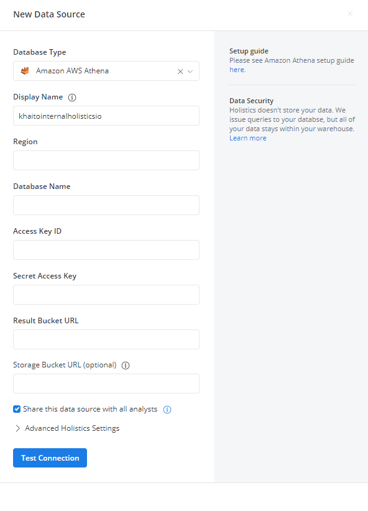The image size is (368, 511).
Task: Open the Learn more link
Action: pos(248,138)
